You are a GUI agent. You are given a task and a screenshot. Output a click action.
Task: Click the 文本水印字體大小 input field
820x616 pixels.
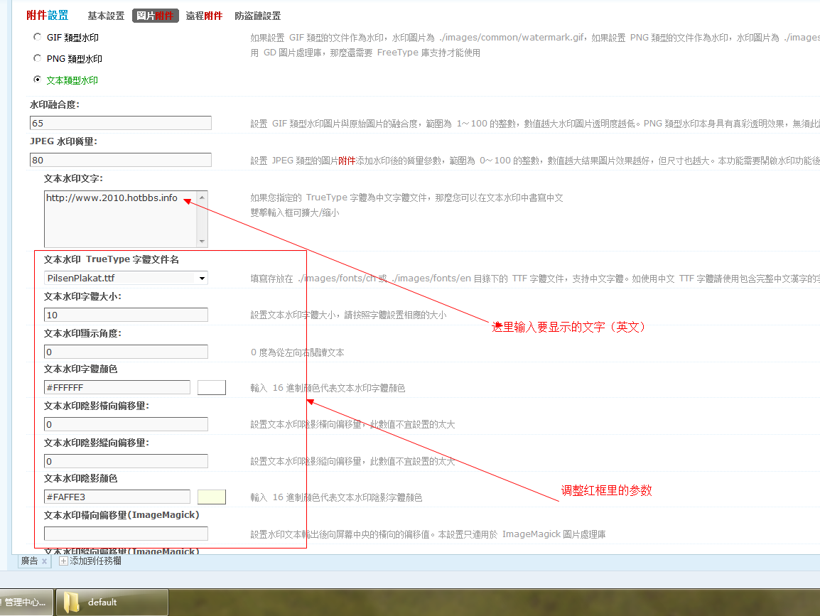pos(126,315)
